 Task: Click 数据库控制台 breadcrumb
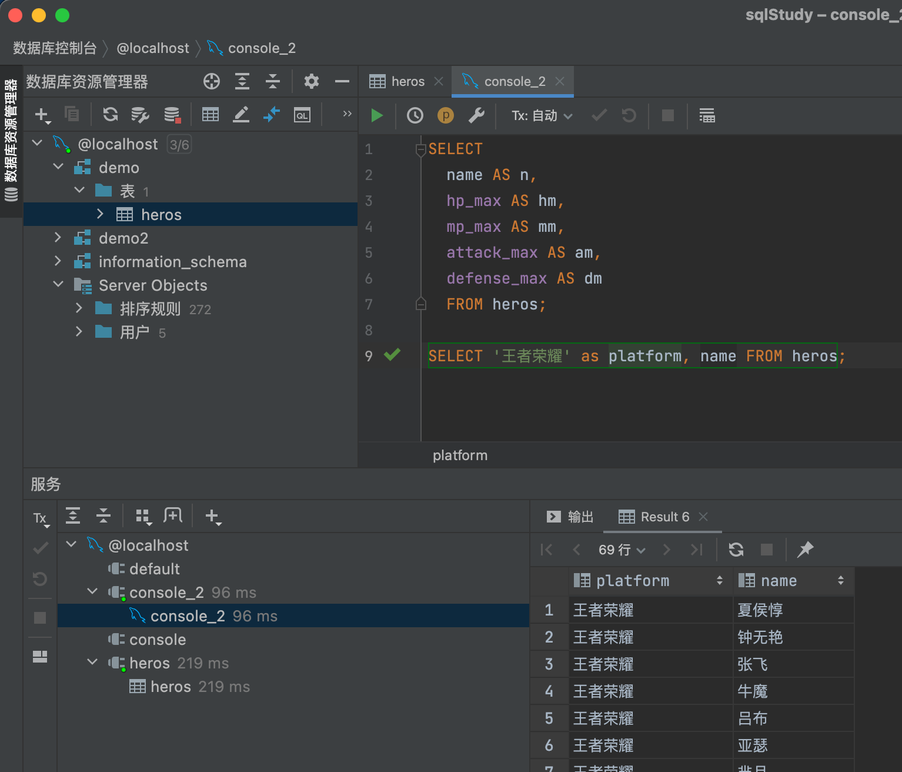(55, 48)
